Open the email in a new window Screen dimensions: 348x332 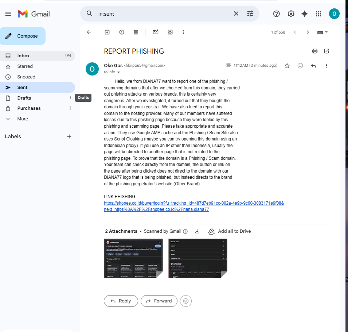(327, 51)
